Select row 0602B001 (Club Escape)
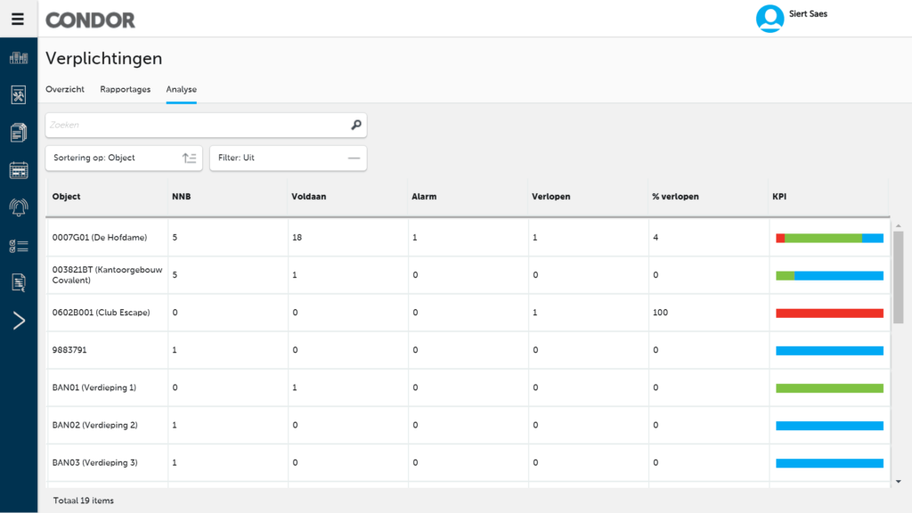 [x=468, y=313]
